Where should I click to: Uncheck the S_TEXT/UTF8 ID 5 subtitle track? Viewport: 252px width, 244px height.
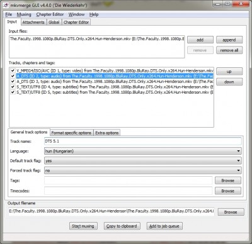point(13,92)
